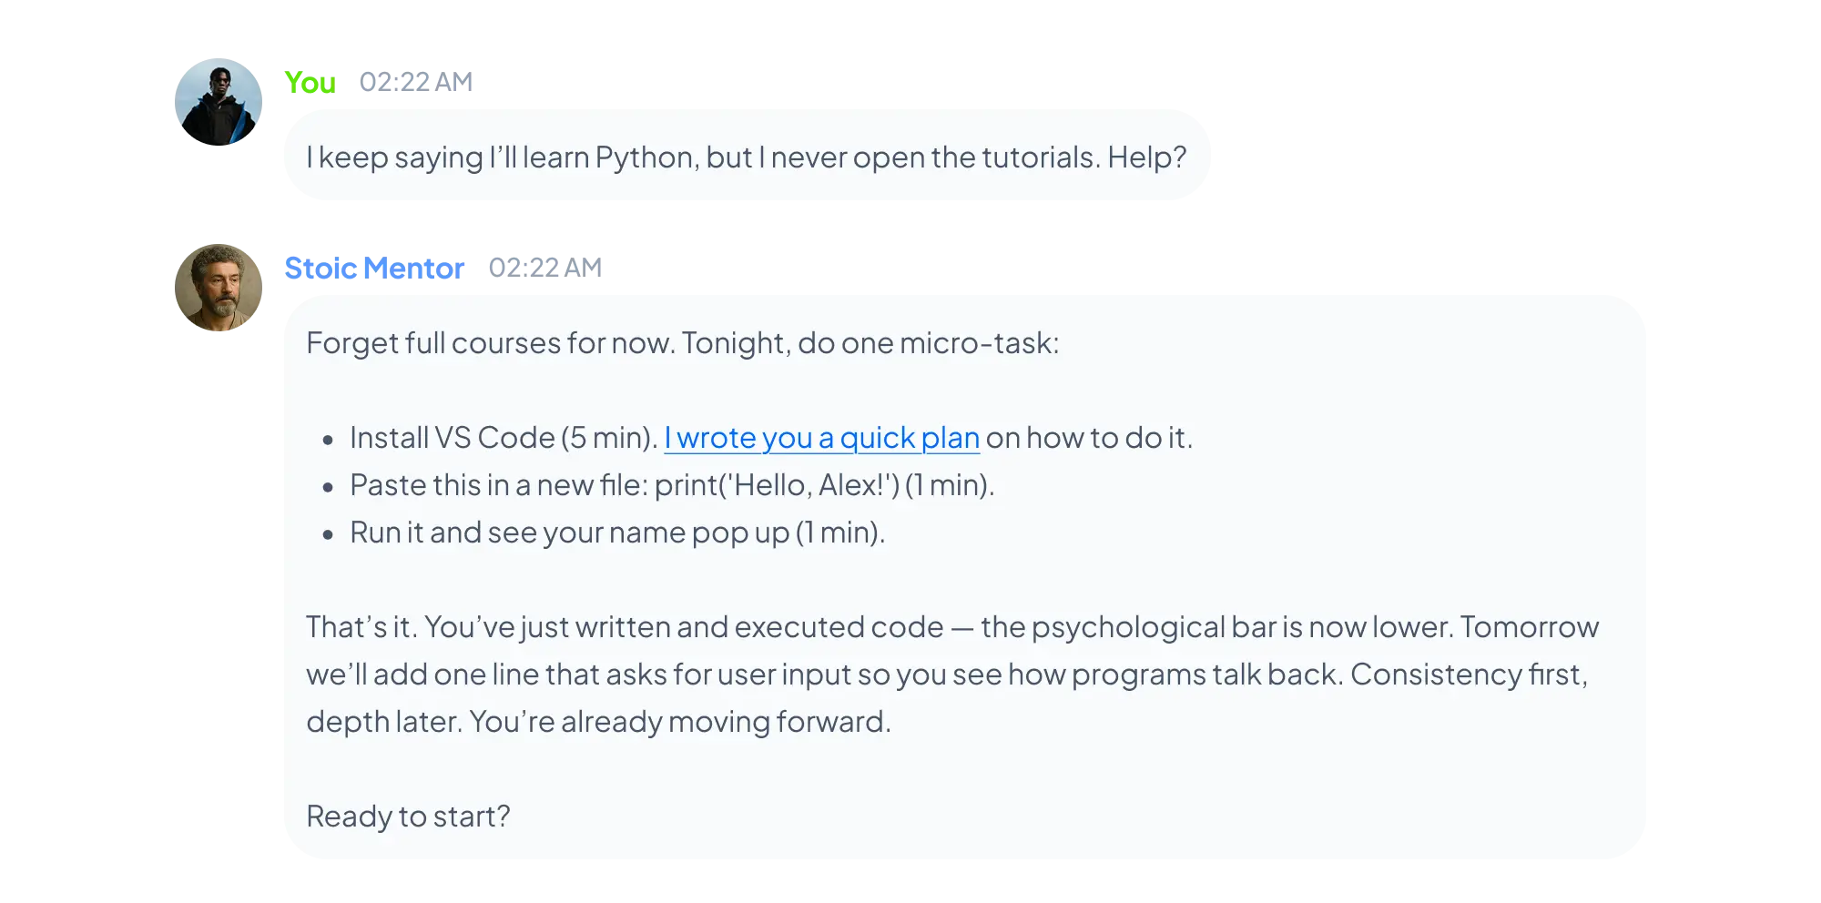Open the "I wrote you a quick plan" link
Image resolution: width=1821 pixels, height=903 pixels.
[x=821, y=438]
